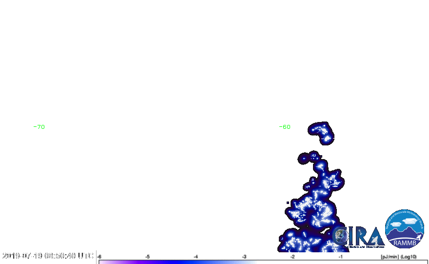This screenshot has height=264, width=429.
Task: Click the CIRA logo
Action: [x=357, y=236]
